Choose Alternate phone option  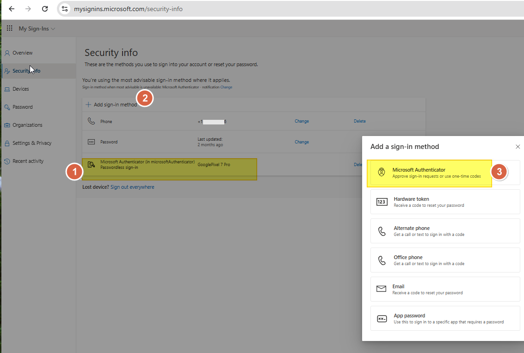tap(445, 231)
